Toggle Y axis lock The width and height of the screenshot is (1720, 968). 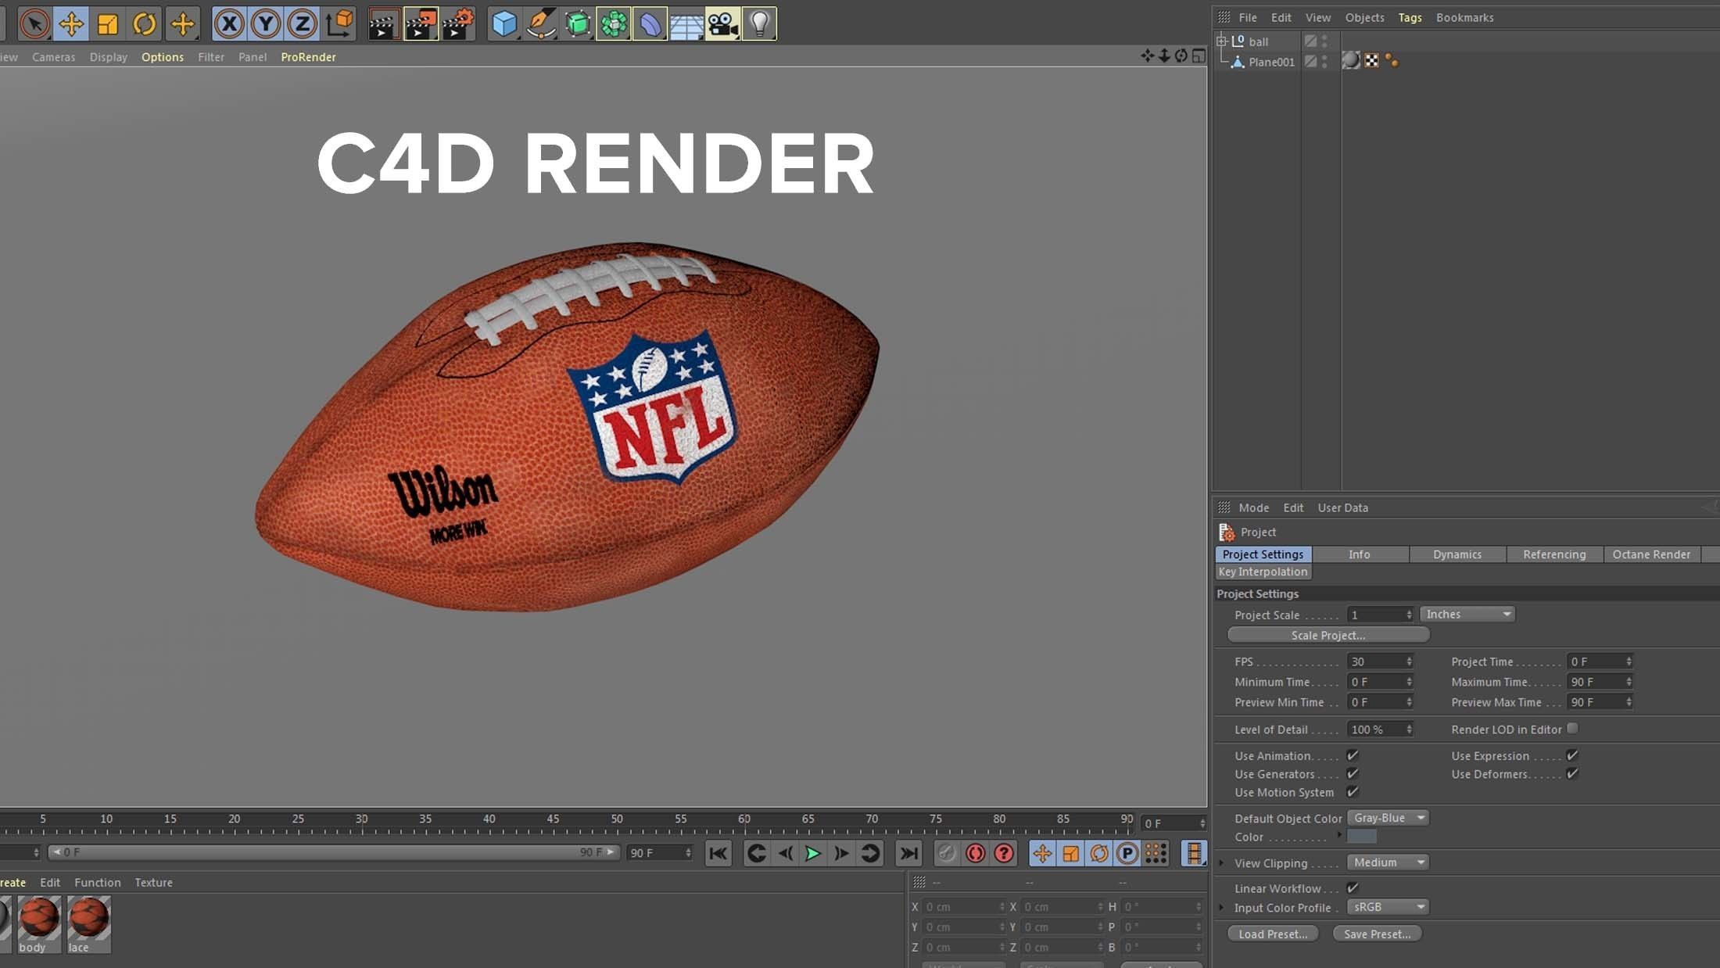[x=266, y=23]
